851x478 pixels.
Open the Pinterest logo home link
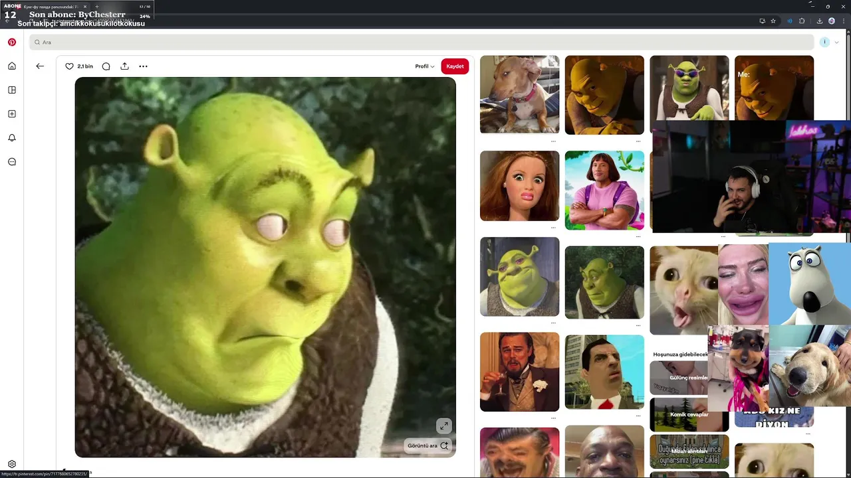[12, 42]
